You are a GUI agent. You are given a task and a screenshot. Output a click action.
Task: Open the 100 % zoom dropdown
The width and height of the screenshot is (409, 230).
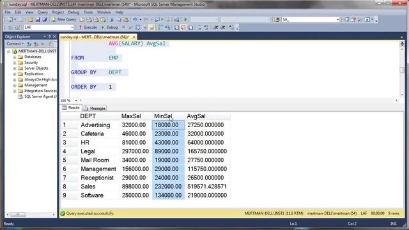tap(76, 100)
